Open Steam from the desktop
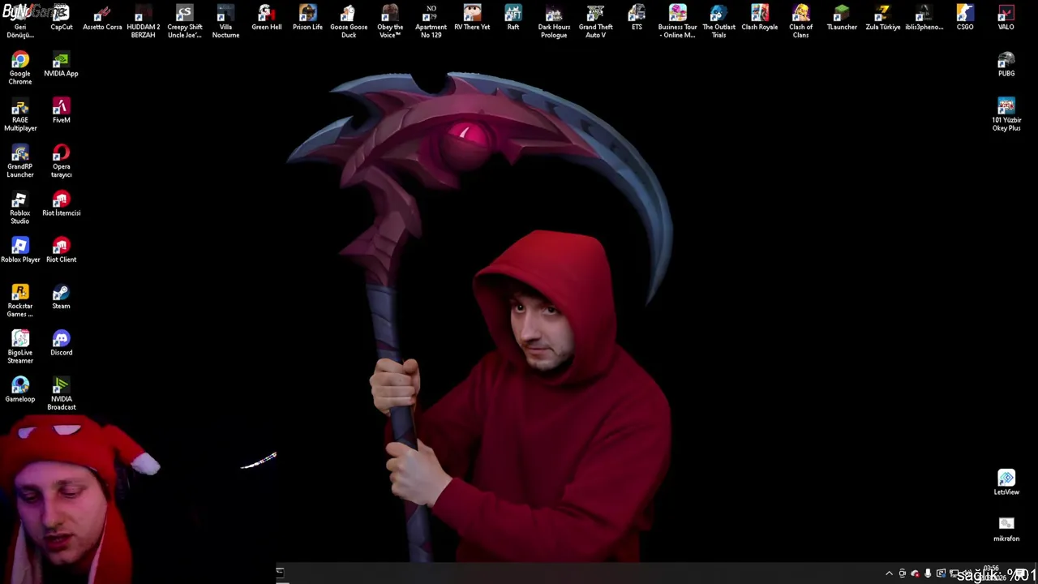 coord(61,297)
